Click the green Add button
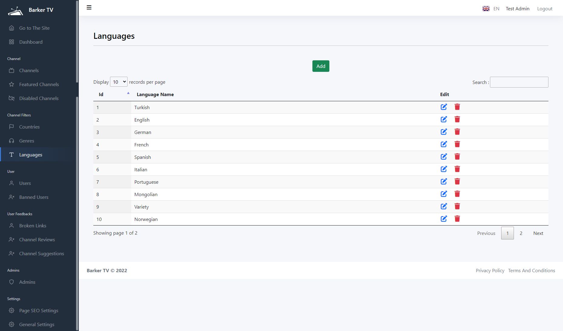 [321, 66]
